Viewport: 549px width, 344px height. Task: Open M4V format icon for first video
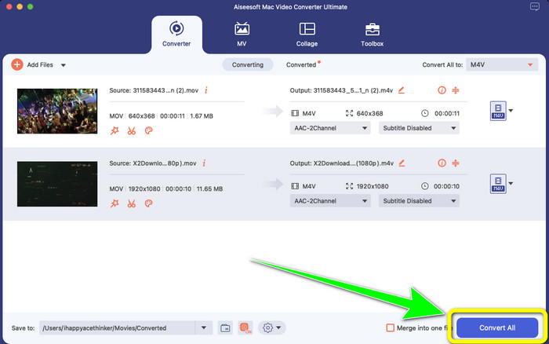(498, 111)
